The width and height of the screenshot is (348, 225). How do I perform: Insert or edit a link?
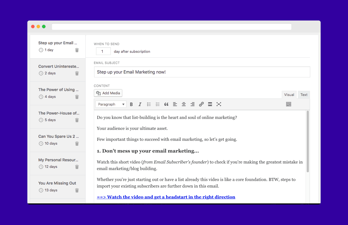[x=201, y=104]
